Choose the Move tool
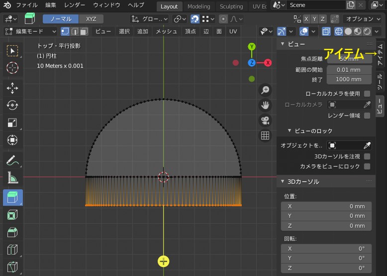The height and width of the screenshot is (276, 387). pyautogui.click(x=12, y=88)
